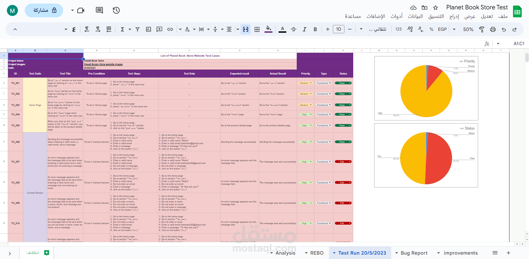Open version history clock icon
529x259 pixels.
point(116,10)
